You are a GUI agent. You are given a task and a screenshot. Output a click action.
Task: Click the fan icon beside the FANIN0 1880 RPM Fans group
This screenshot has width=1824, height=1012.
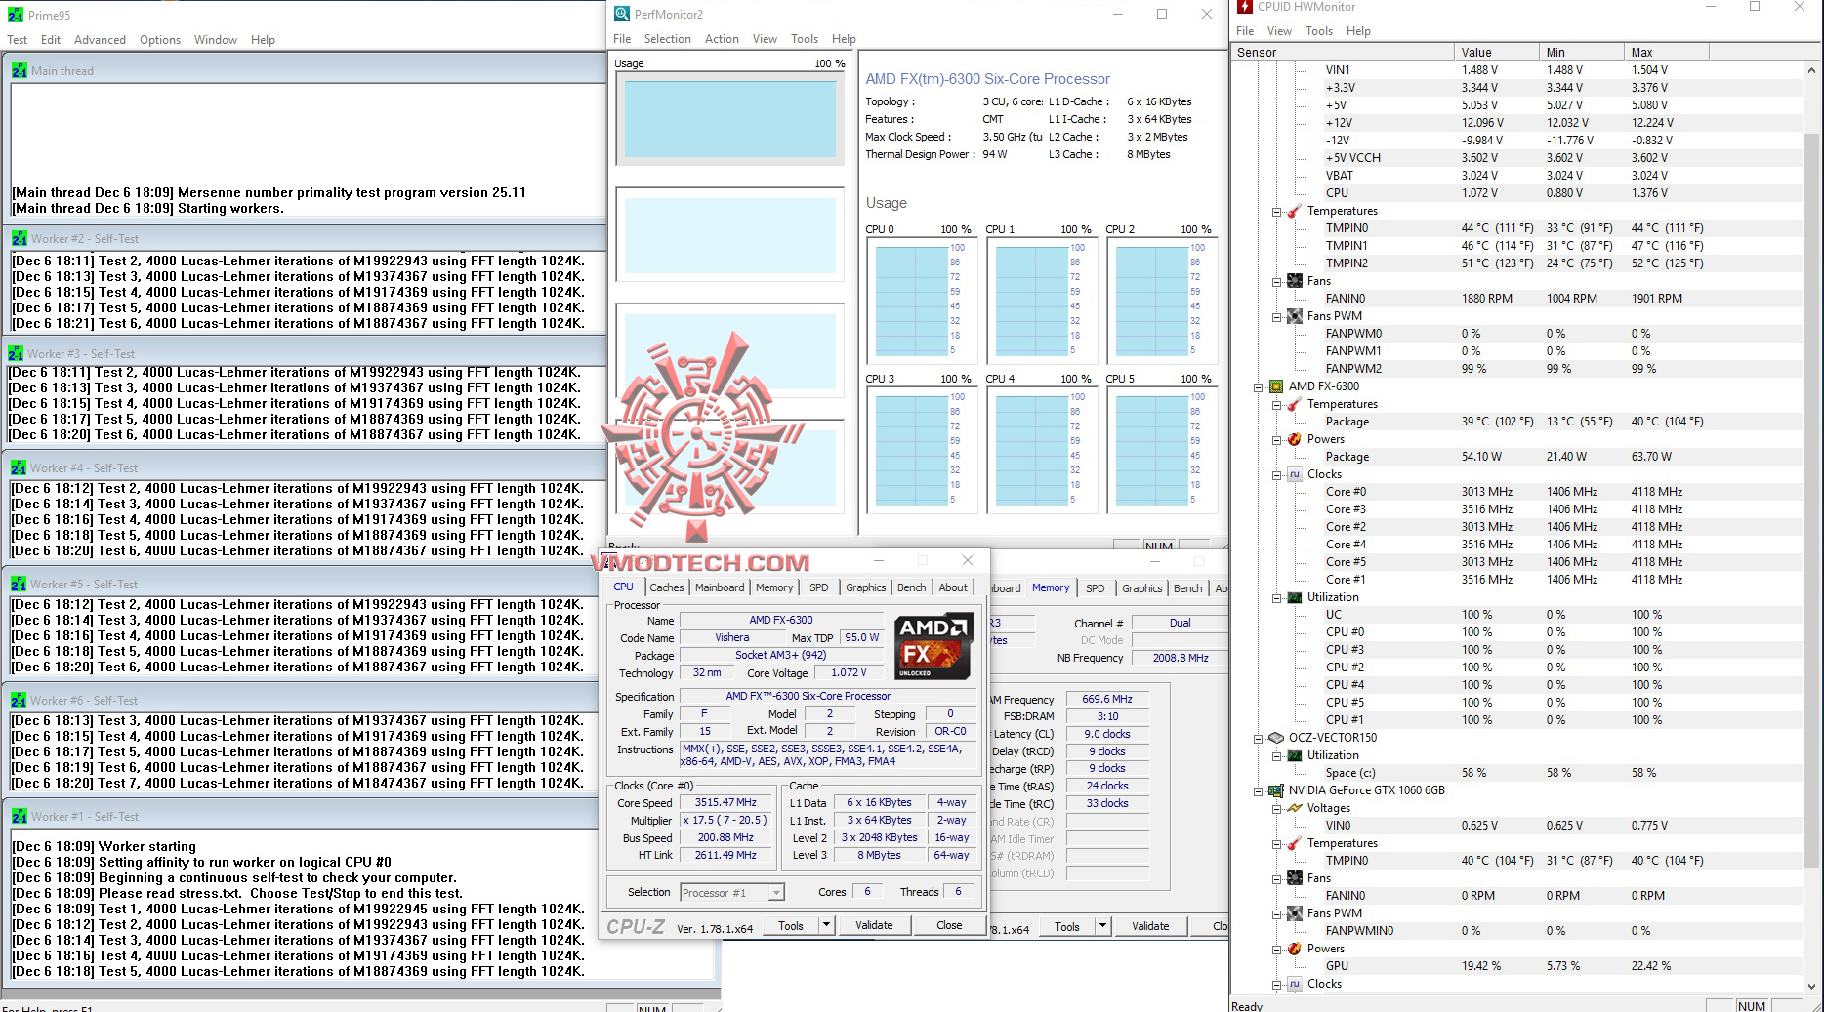coord(1295,281)
